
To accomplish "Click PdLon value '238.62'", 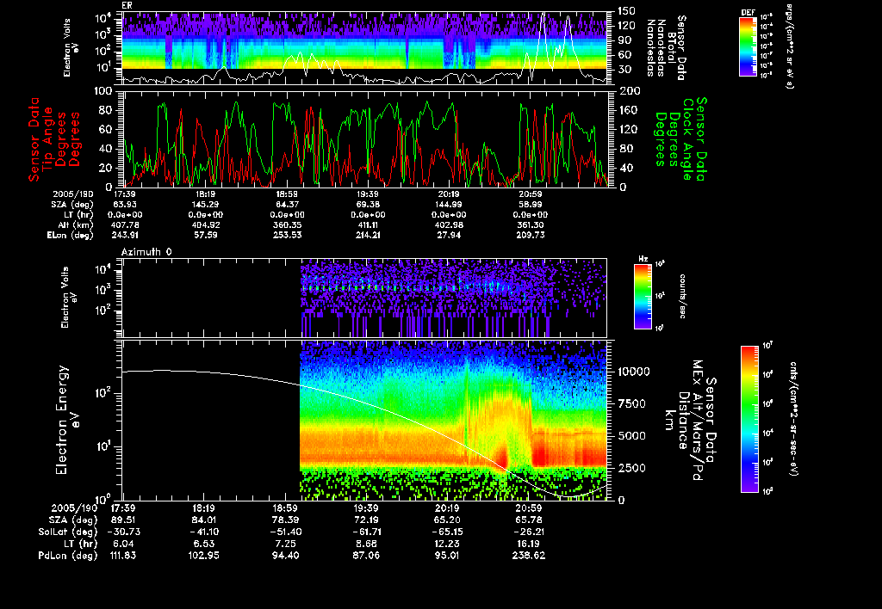I will tap(528, 555).
